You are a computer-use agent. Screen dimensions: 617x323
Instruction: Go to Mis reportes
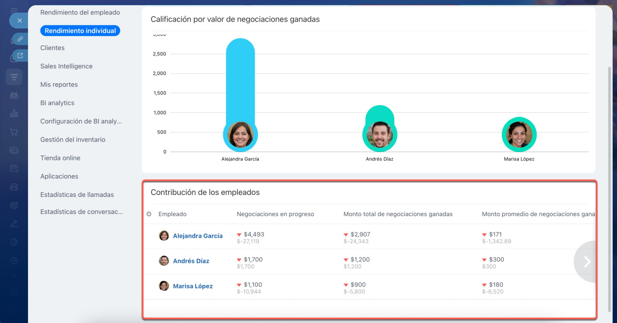coord(59,85)
